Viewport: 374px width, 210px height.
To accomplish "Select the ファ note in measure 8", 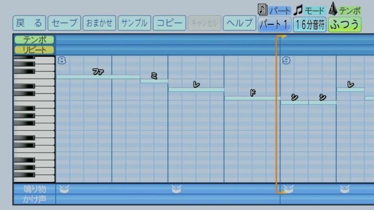I will (x=98, y=76).
